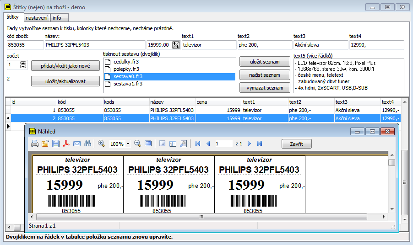Increase počet with the up spinner

point(23,63)
